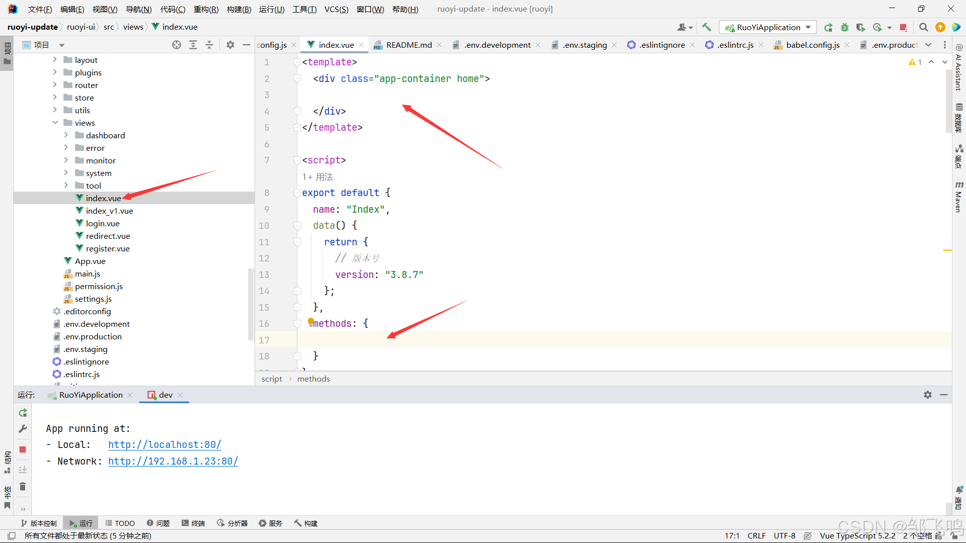The width and height of the screenshot is (966, 543).
Task: Open Maven tool window
Action: (959, 197)
